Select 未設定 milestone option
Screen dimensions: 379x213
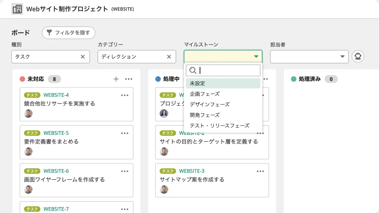coord(223,83)
